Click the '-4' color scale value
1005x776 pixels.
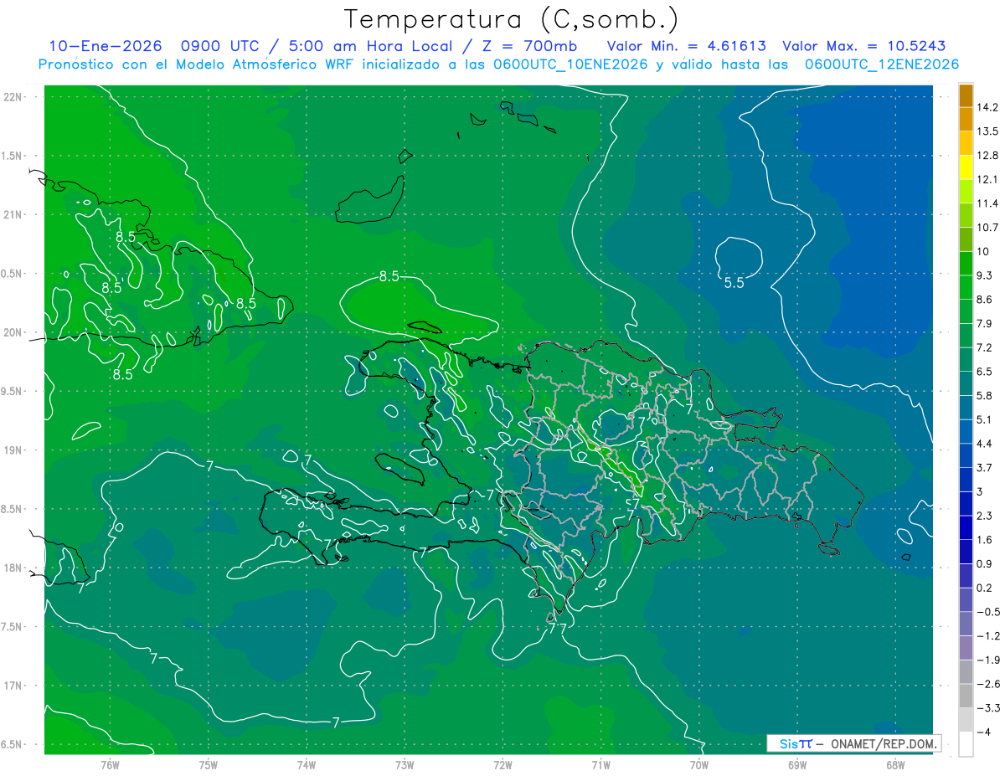point(983,732)
